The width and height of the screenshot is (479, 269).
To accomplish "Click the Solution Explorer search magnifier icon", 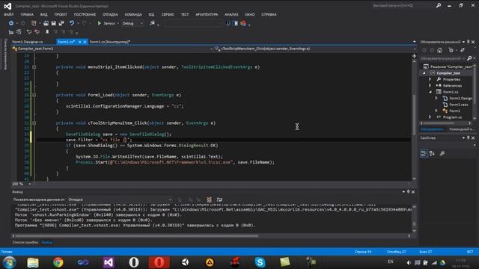I will pyautogui.click(x=469, y=58).
